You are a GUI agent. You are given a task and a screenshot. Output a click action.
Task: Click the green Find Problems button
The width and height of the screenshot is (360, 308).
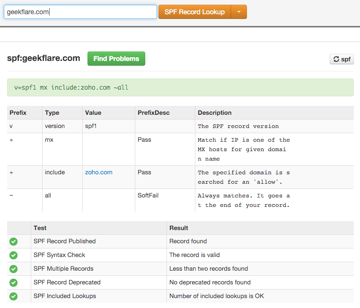click(x=116, y=59)
